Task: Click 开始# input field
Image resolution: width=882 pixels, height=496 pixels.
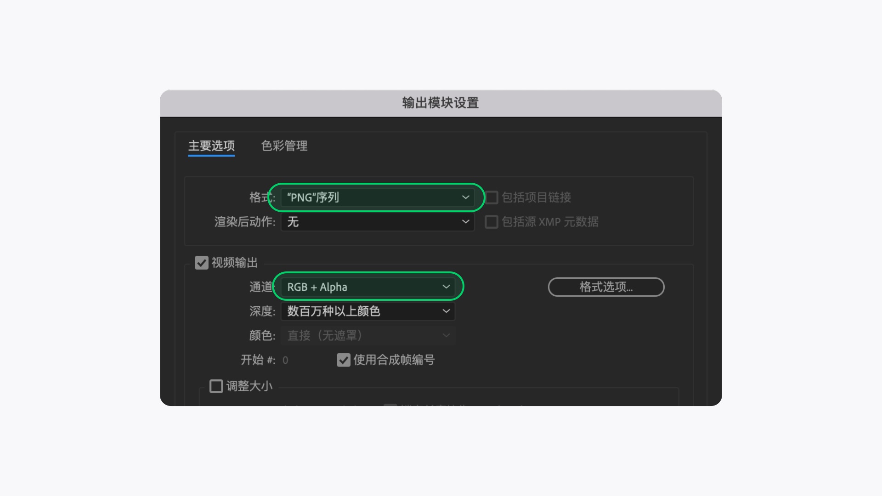Action: [x=285, y=360]
